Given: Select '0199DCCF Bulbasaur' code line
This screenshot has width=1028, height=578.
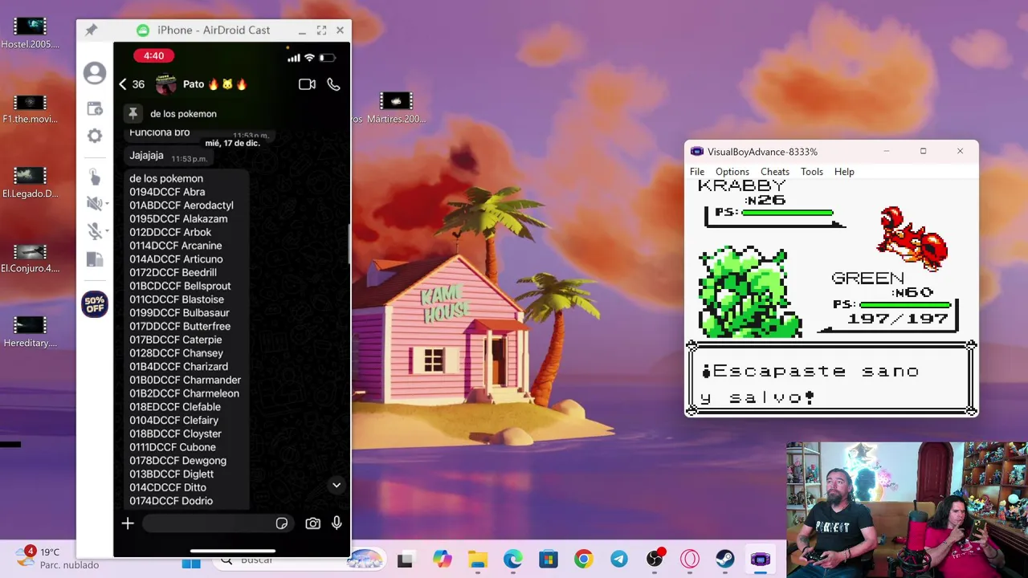Looking at the screenshot, I should point(179,313).
